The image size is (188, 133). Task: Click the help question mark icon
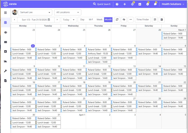pyautogui.click(x=117, y=4)
